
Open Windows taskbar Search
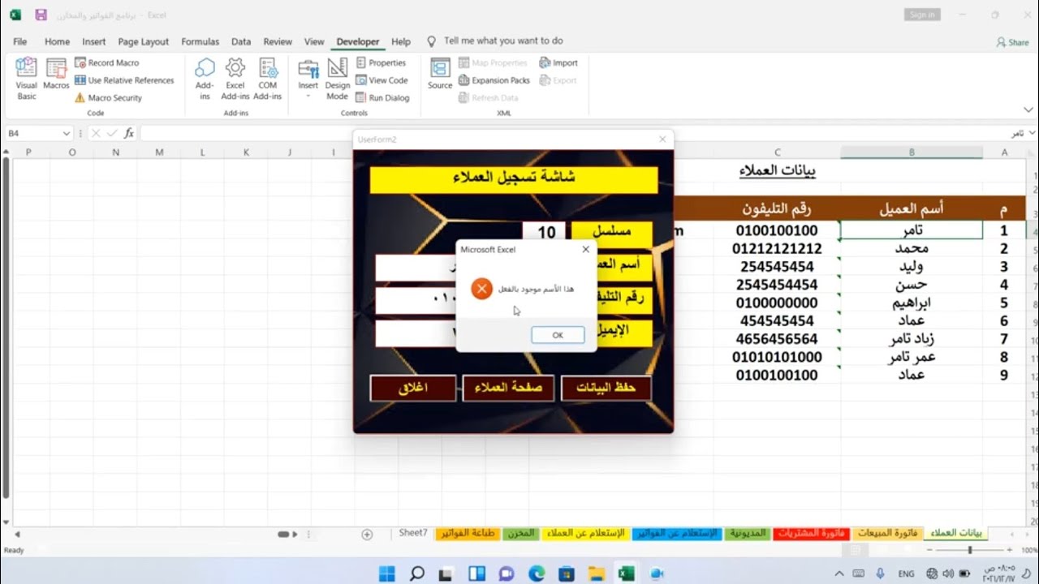click(417, 574)
